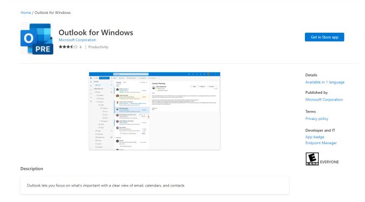The width and height of the screenshot is (365, 202).
Task: Click the Outlook PRE app icon
Action: coord(37,39)
